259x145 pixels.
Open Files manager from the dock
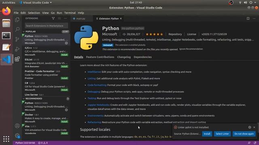6,23
